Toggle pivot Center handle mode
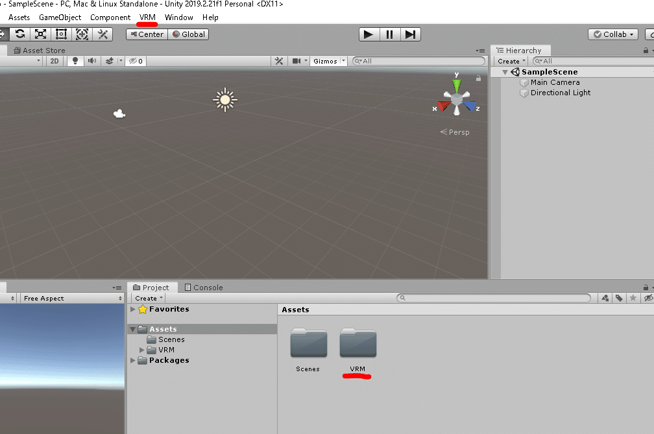This screenshot has width=654, height=434. click(x=147, y=34)
